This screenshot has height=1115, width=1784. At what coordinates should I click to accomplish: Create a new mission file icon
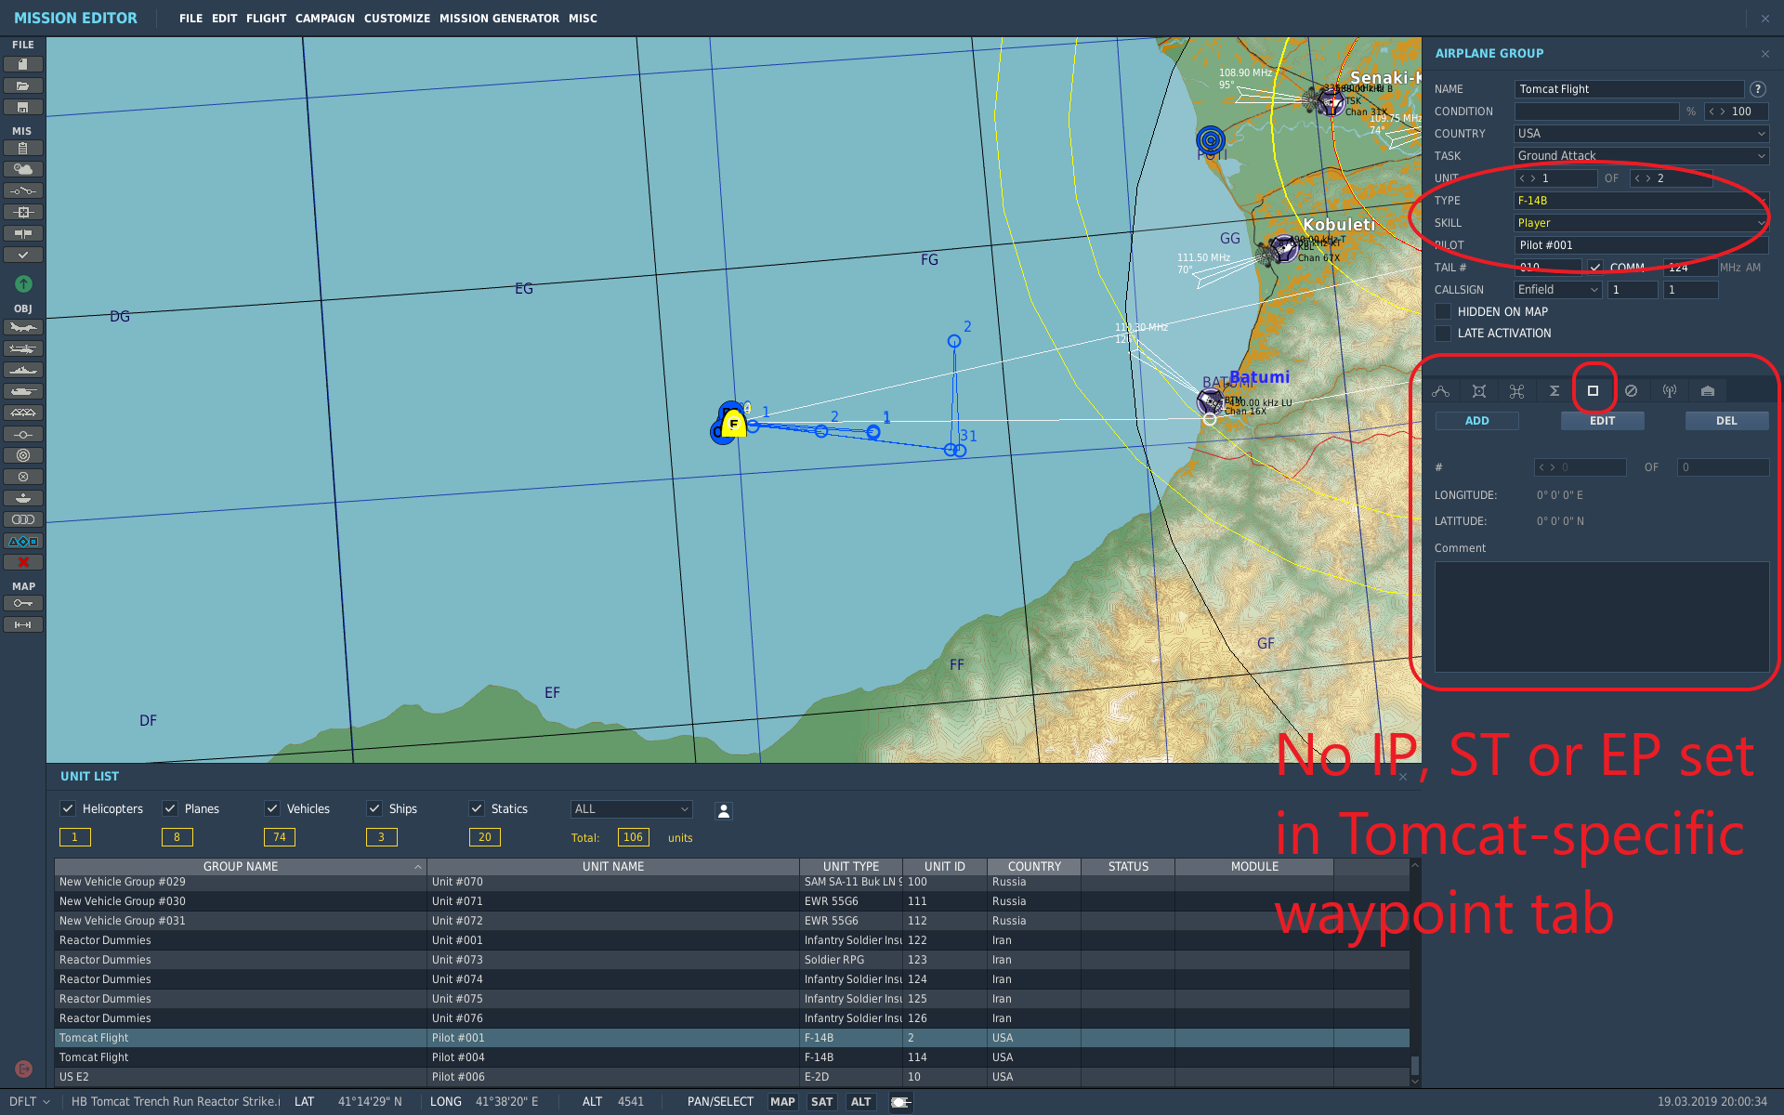23,64
